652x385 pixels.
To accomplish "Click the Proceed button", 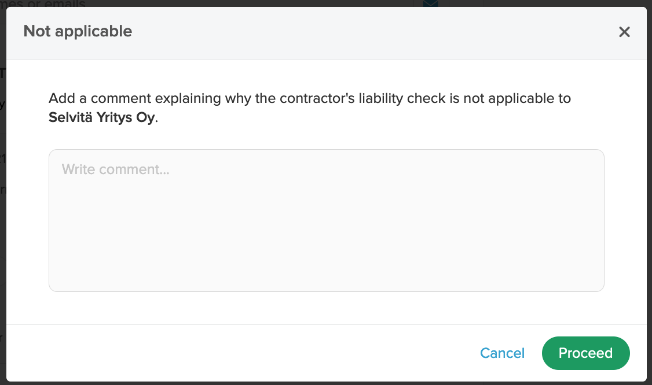I will 585,353.
